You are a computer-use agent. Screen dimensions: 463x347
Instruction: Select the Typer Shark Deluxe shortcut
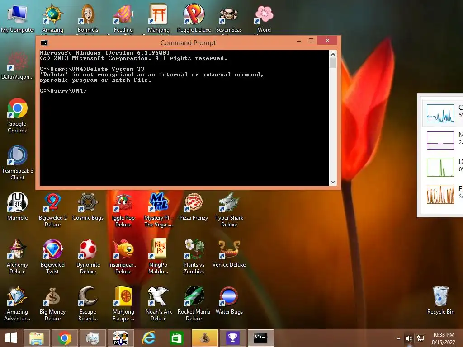tap(229, 210)
